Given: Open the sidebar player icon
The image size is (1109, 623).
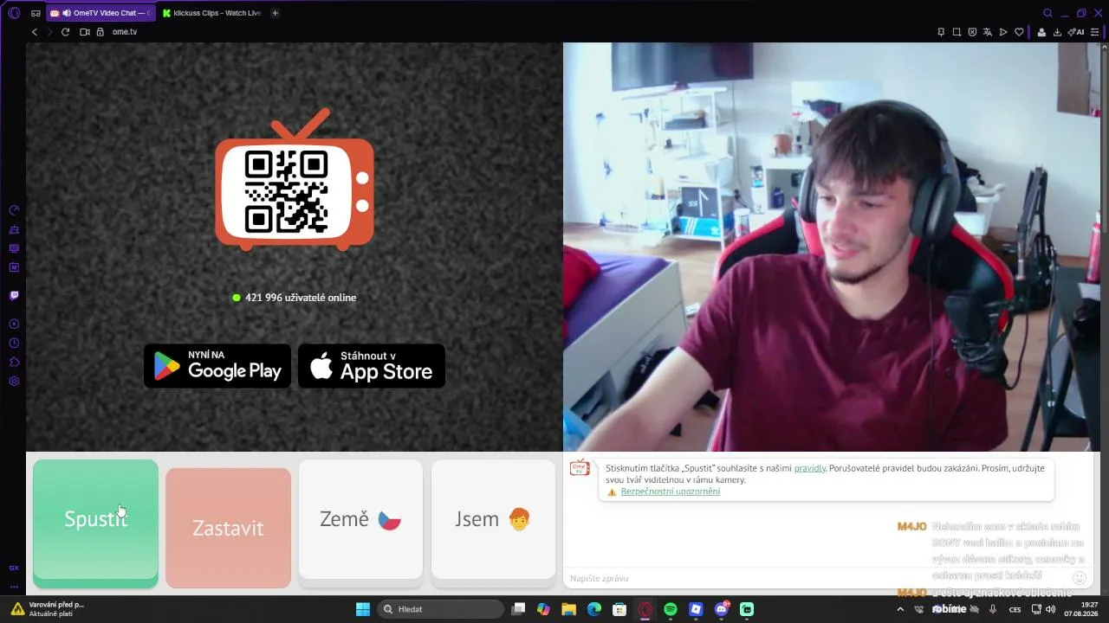Looking at the screenshot, I should (14, 324).
